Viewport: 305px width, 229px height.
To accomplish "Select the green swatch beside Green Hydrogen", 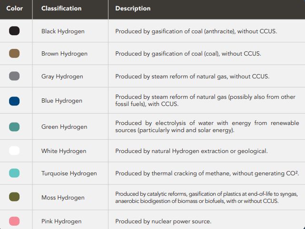I will (x=14, y=127).
